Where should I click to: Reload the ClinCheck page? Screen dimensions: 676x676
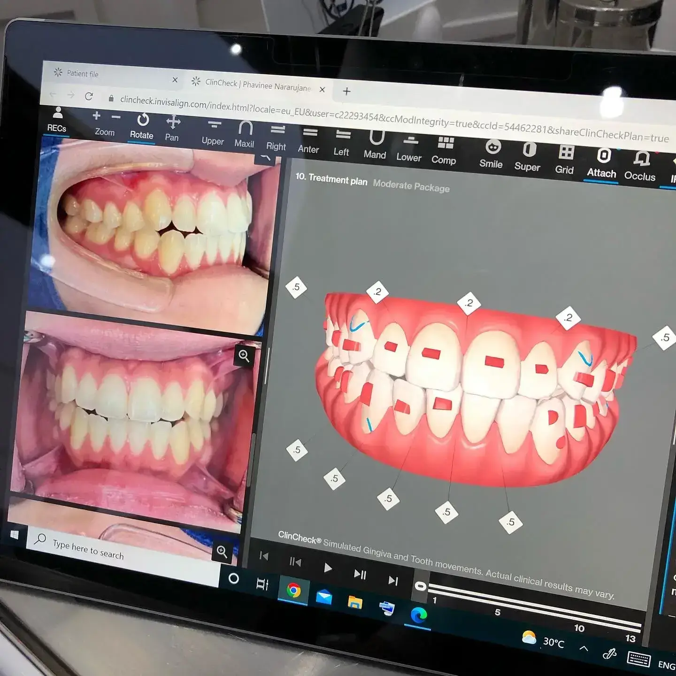[89, 97]
